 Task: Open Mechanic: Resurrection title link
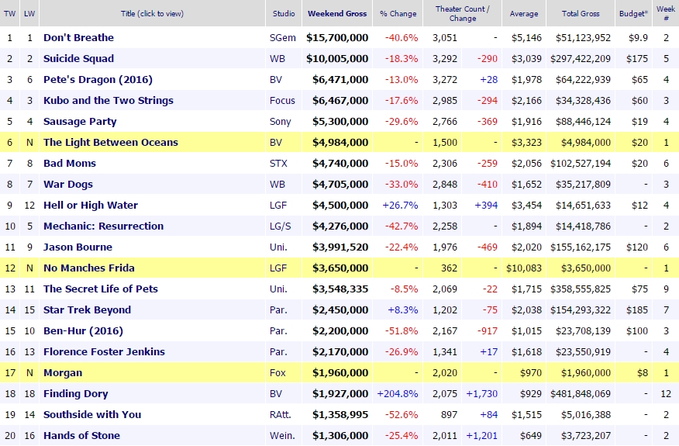click(104, 226)
